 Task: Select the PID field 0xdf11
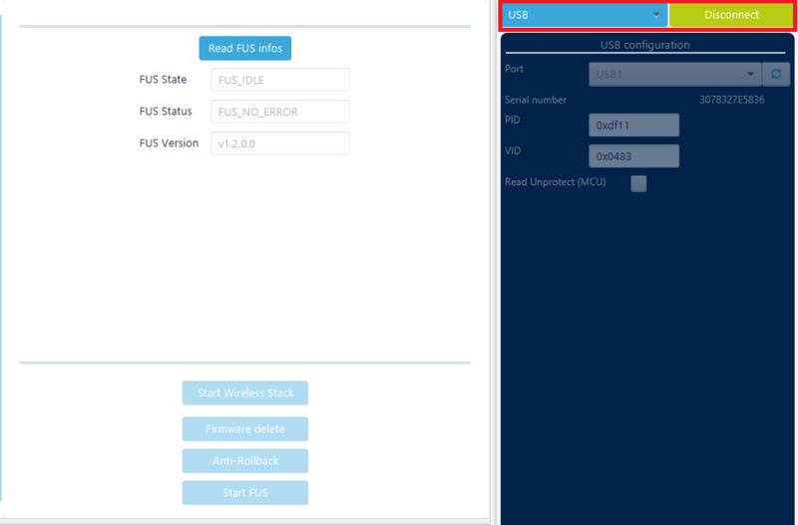(633, 126)
